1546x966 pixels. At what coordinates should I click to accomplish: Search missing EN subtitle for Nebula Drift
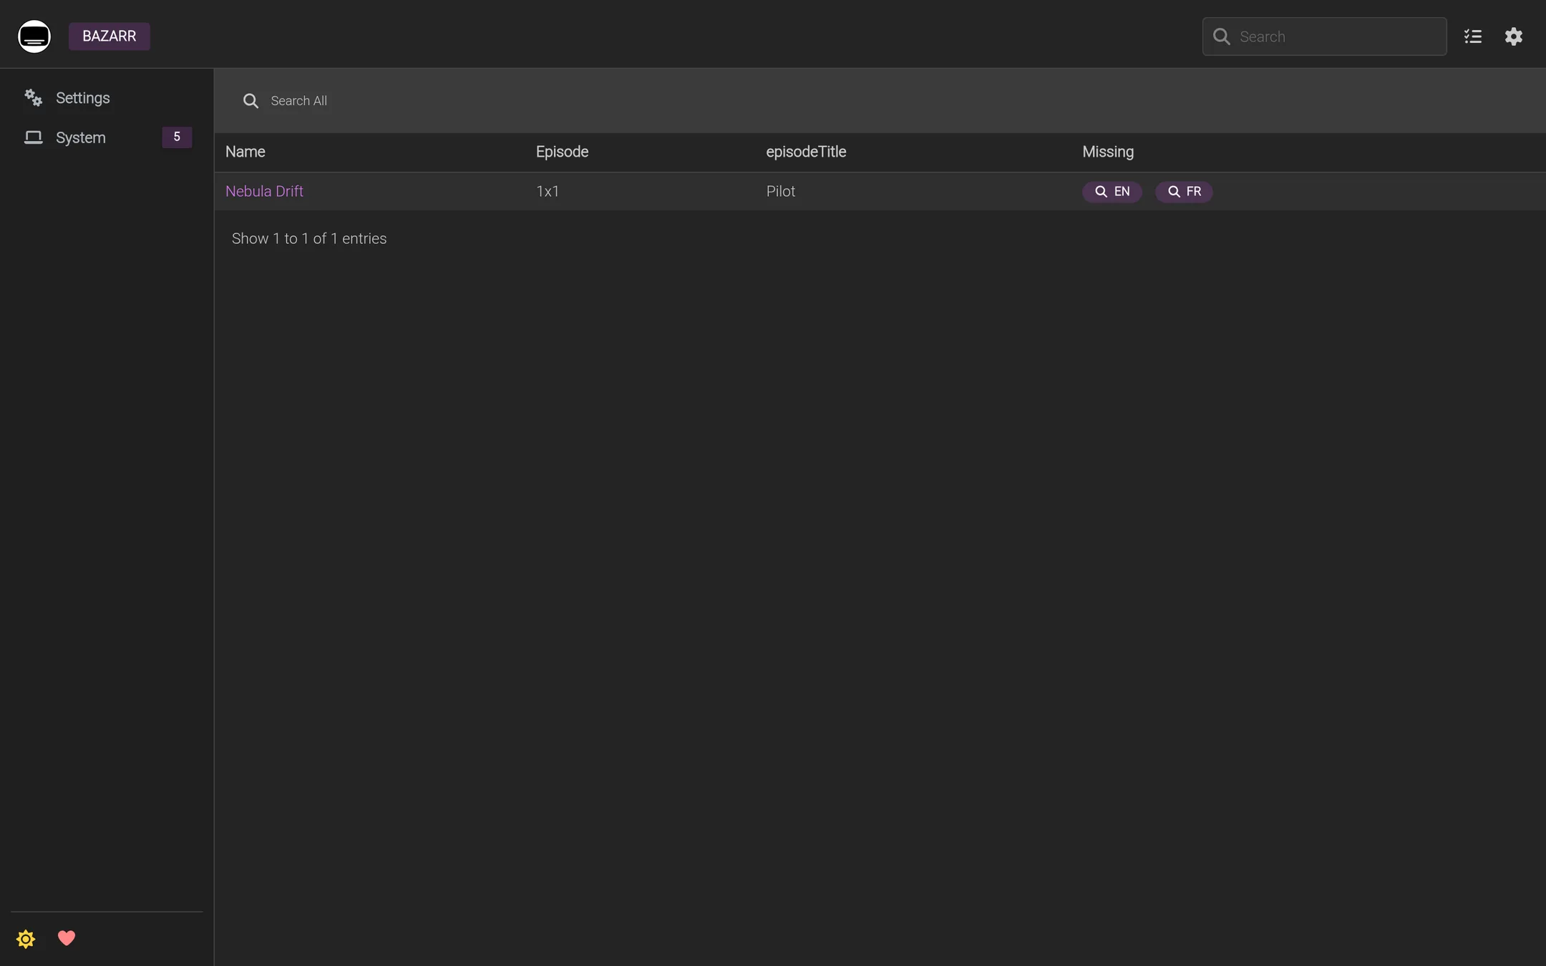(x=1112, y=192)
